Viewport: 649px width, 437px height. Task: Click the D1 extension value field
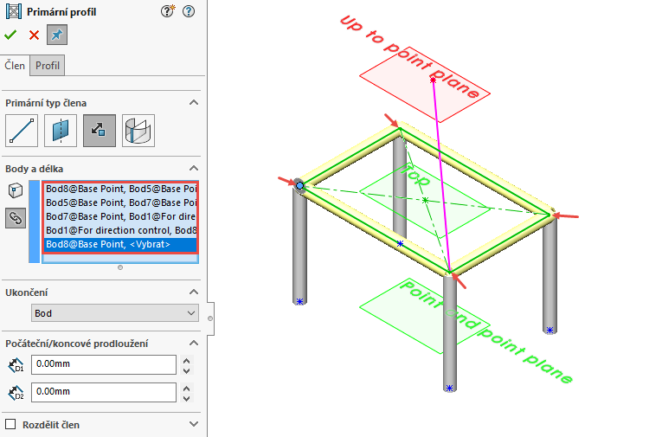click(104, 364)
